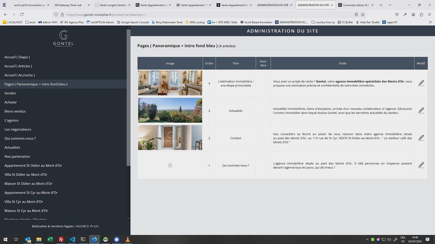The width and height of the screenshot is (435, 244).
Task: Open Excel from the taskbar
Action: tap(50, 239)
